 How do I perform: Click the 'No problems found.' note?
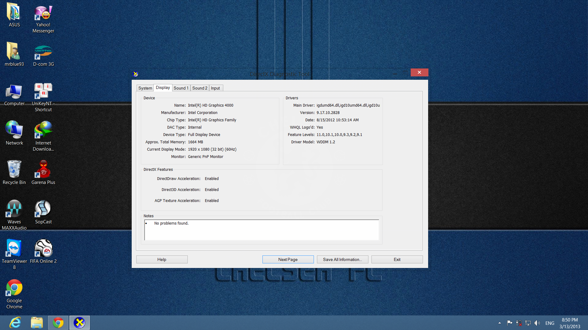(171, 223)
